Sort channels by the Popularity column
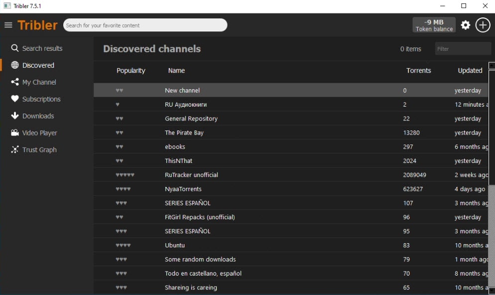The image size is (495, 295). 130,70
